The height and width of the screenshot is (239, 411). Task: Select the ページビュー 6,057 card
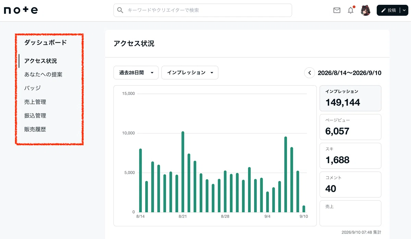350,127
